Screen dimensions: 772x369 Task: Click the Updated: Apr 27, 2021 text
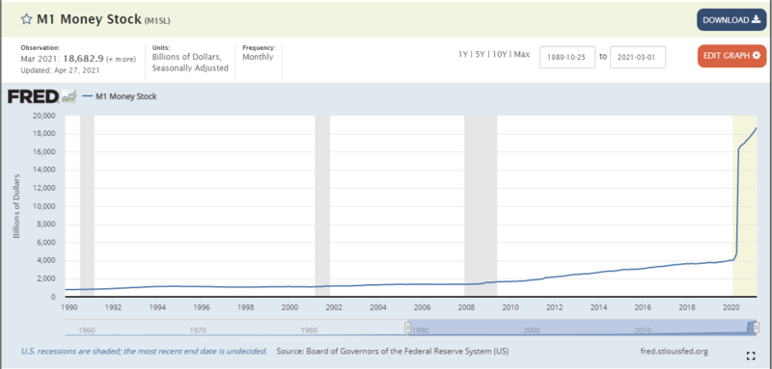click(60, 70)
